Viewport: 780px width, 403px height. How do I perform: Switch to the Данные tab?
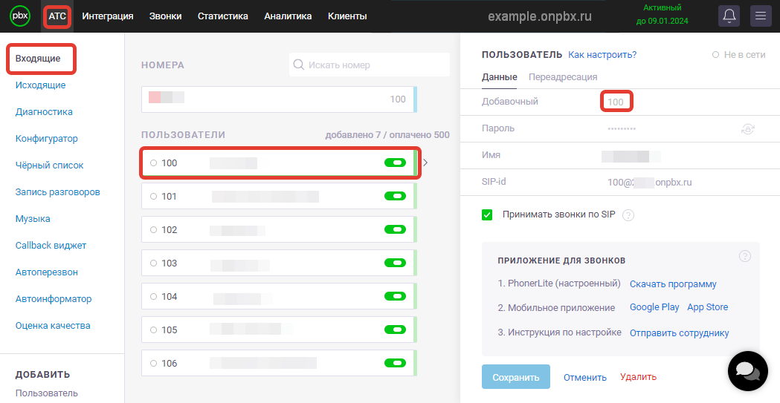tap(500, 77)
